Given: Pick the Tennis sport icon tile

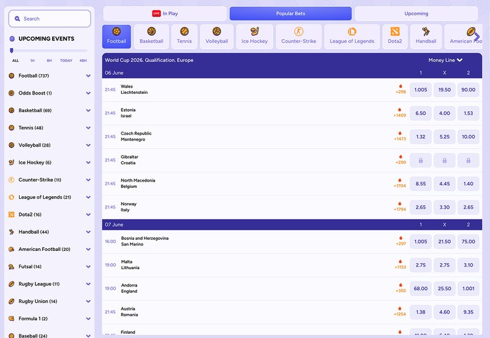Looking at the screenshot, I should point(184,36).
